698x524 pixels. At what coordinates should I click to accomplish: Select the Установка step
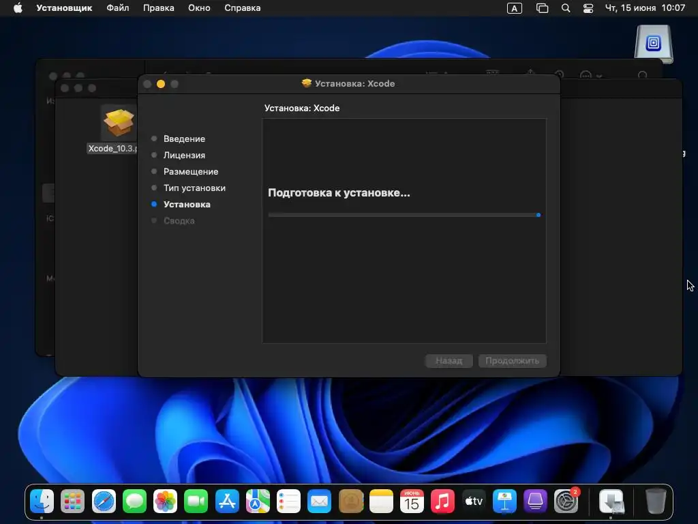(x=187, y=204)
